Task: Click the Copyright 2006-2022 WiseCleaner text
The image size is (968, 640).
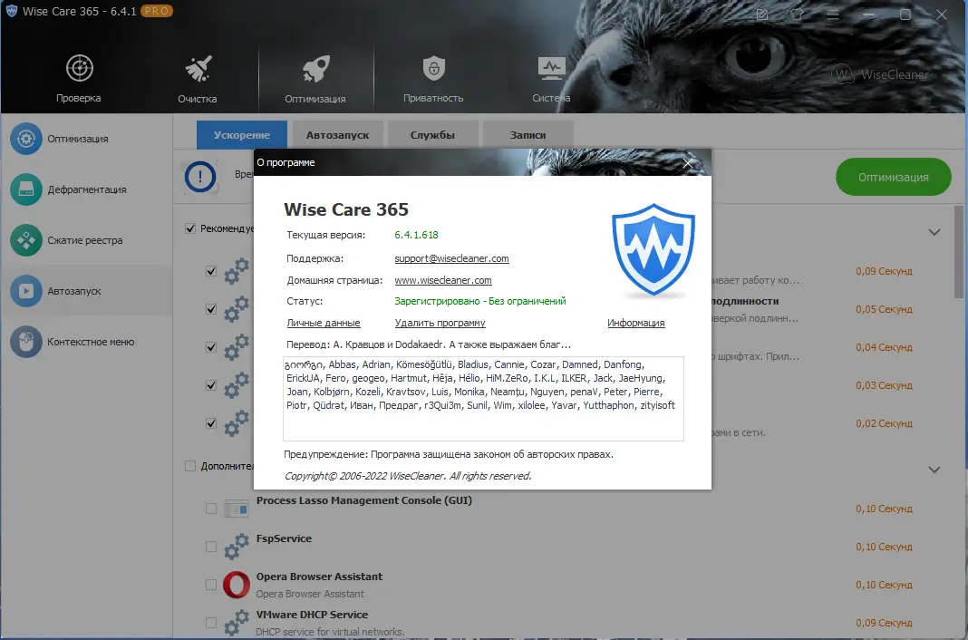Action: (x=408, y=476)
